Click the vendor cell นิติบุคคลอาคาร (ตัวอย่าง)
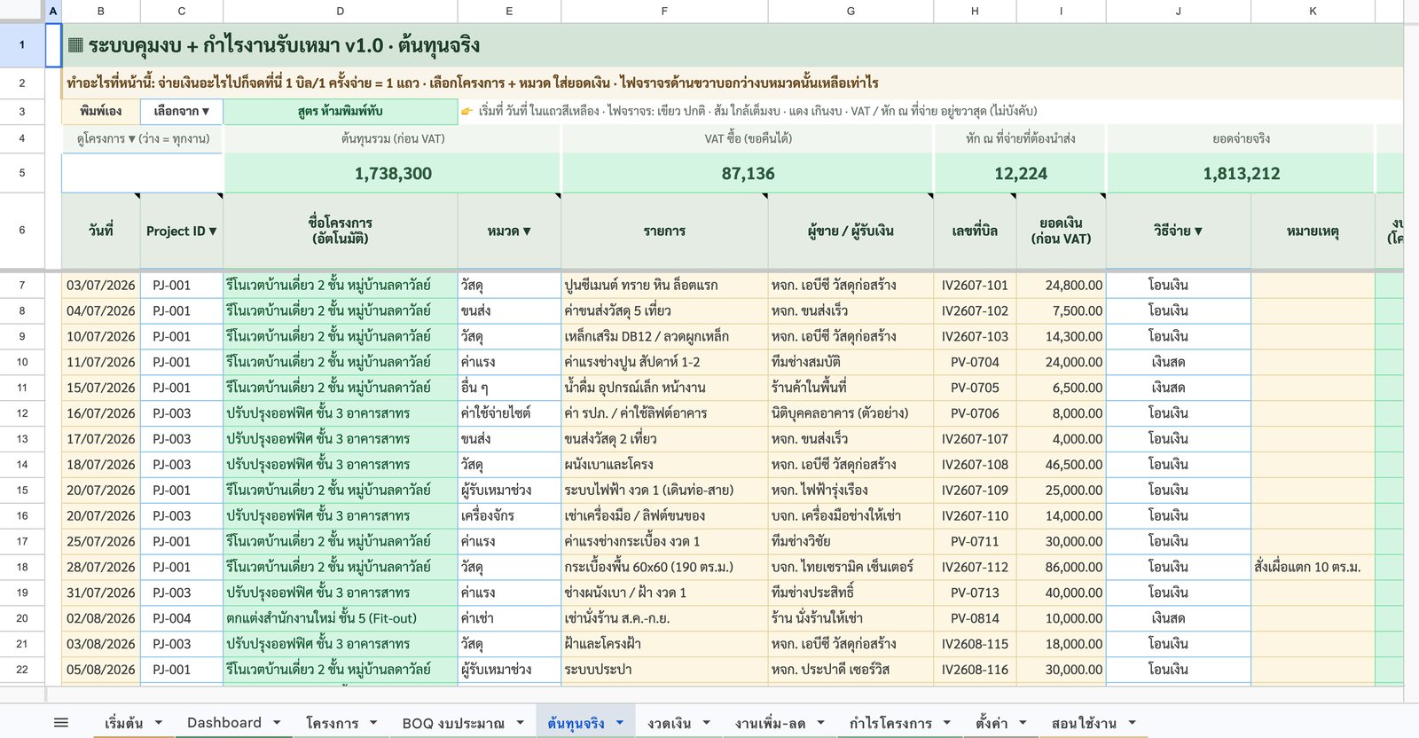This screenshot has height=738, width=1419. (851, 413)
